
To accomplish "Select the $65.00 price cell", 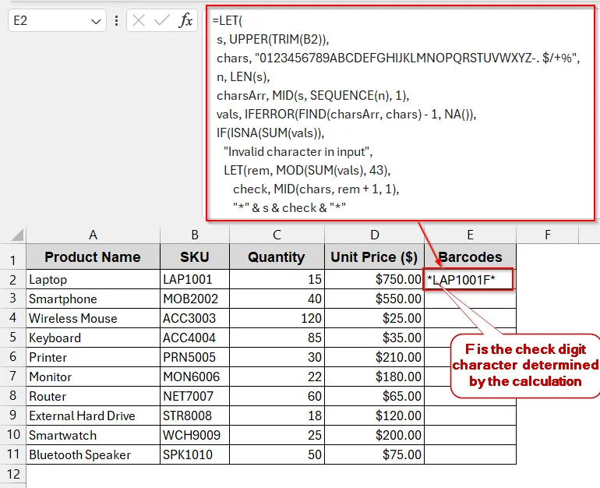I will click(375, 397).
